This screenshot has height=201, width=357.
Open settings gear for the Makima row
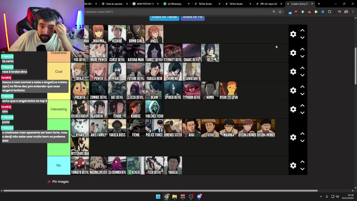point(293,34)
